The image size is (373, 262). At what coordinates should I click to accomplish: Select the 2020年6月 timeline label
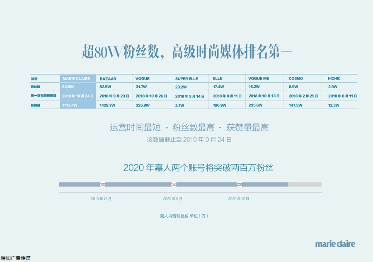(173, 199)
